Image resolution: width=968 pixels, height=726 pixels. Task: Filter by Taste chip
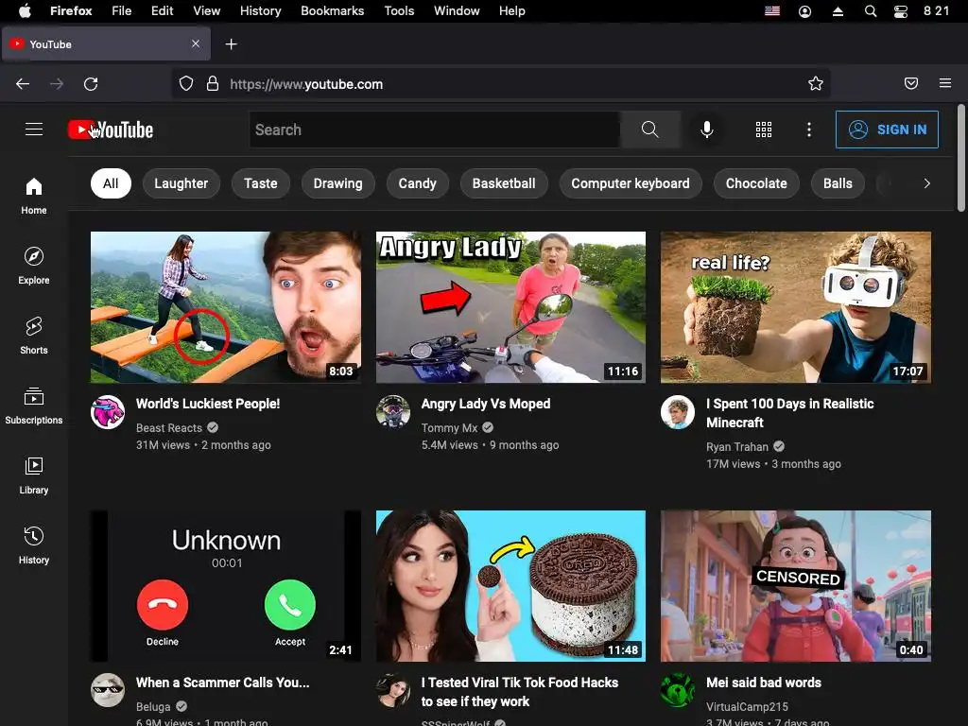click(x=261, y=183)
